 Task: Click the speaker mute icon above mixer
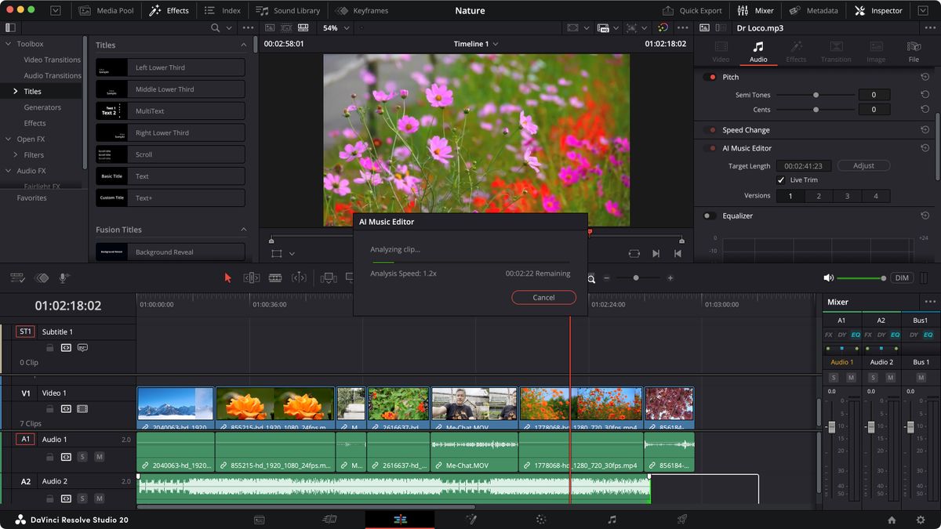828,277
